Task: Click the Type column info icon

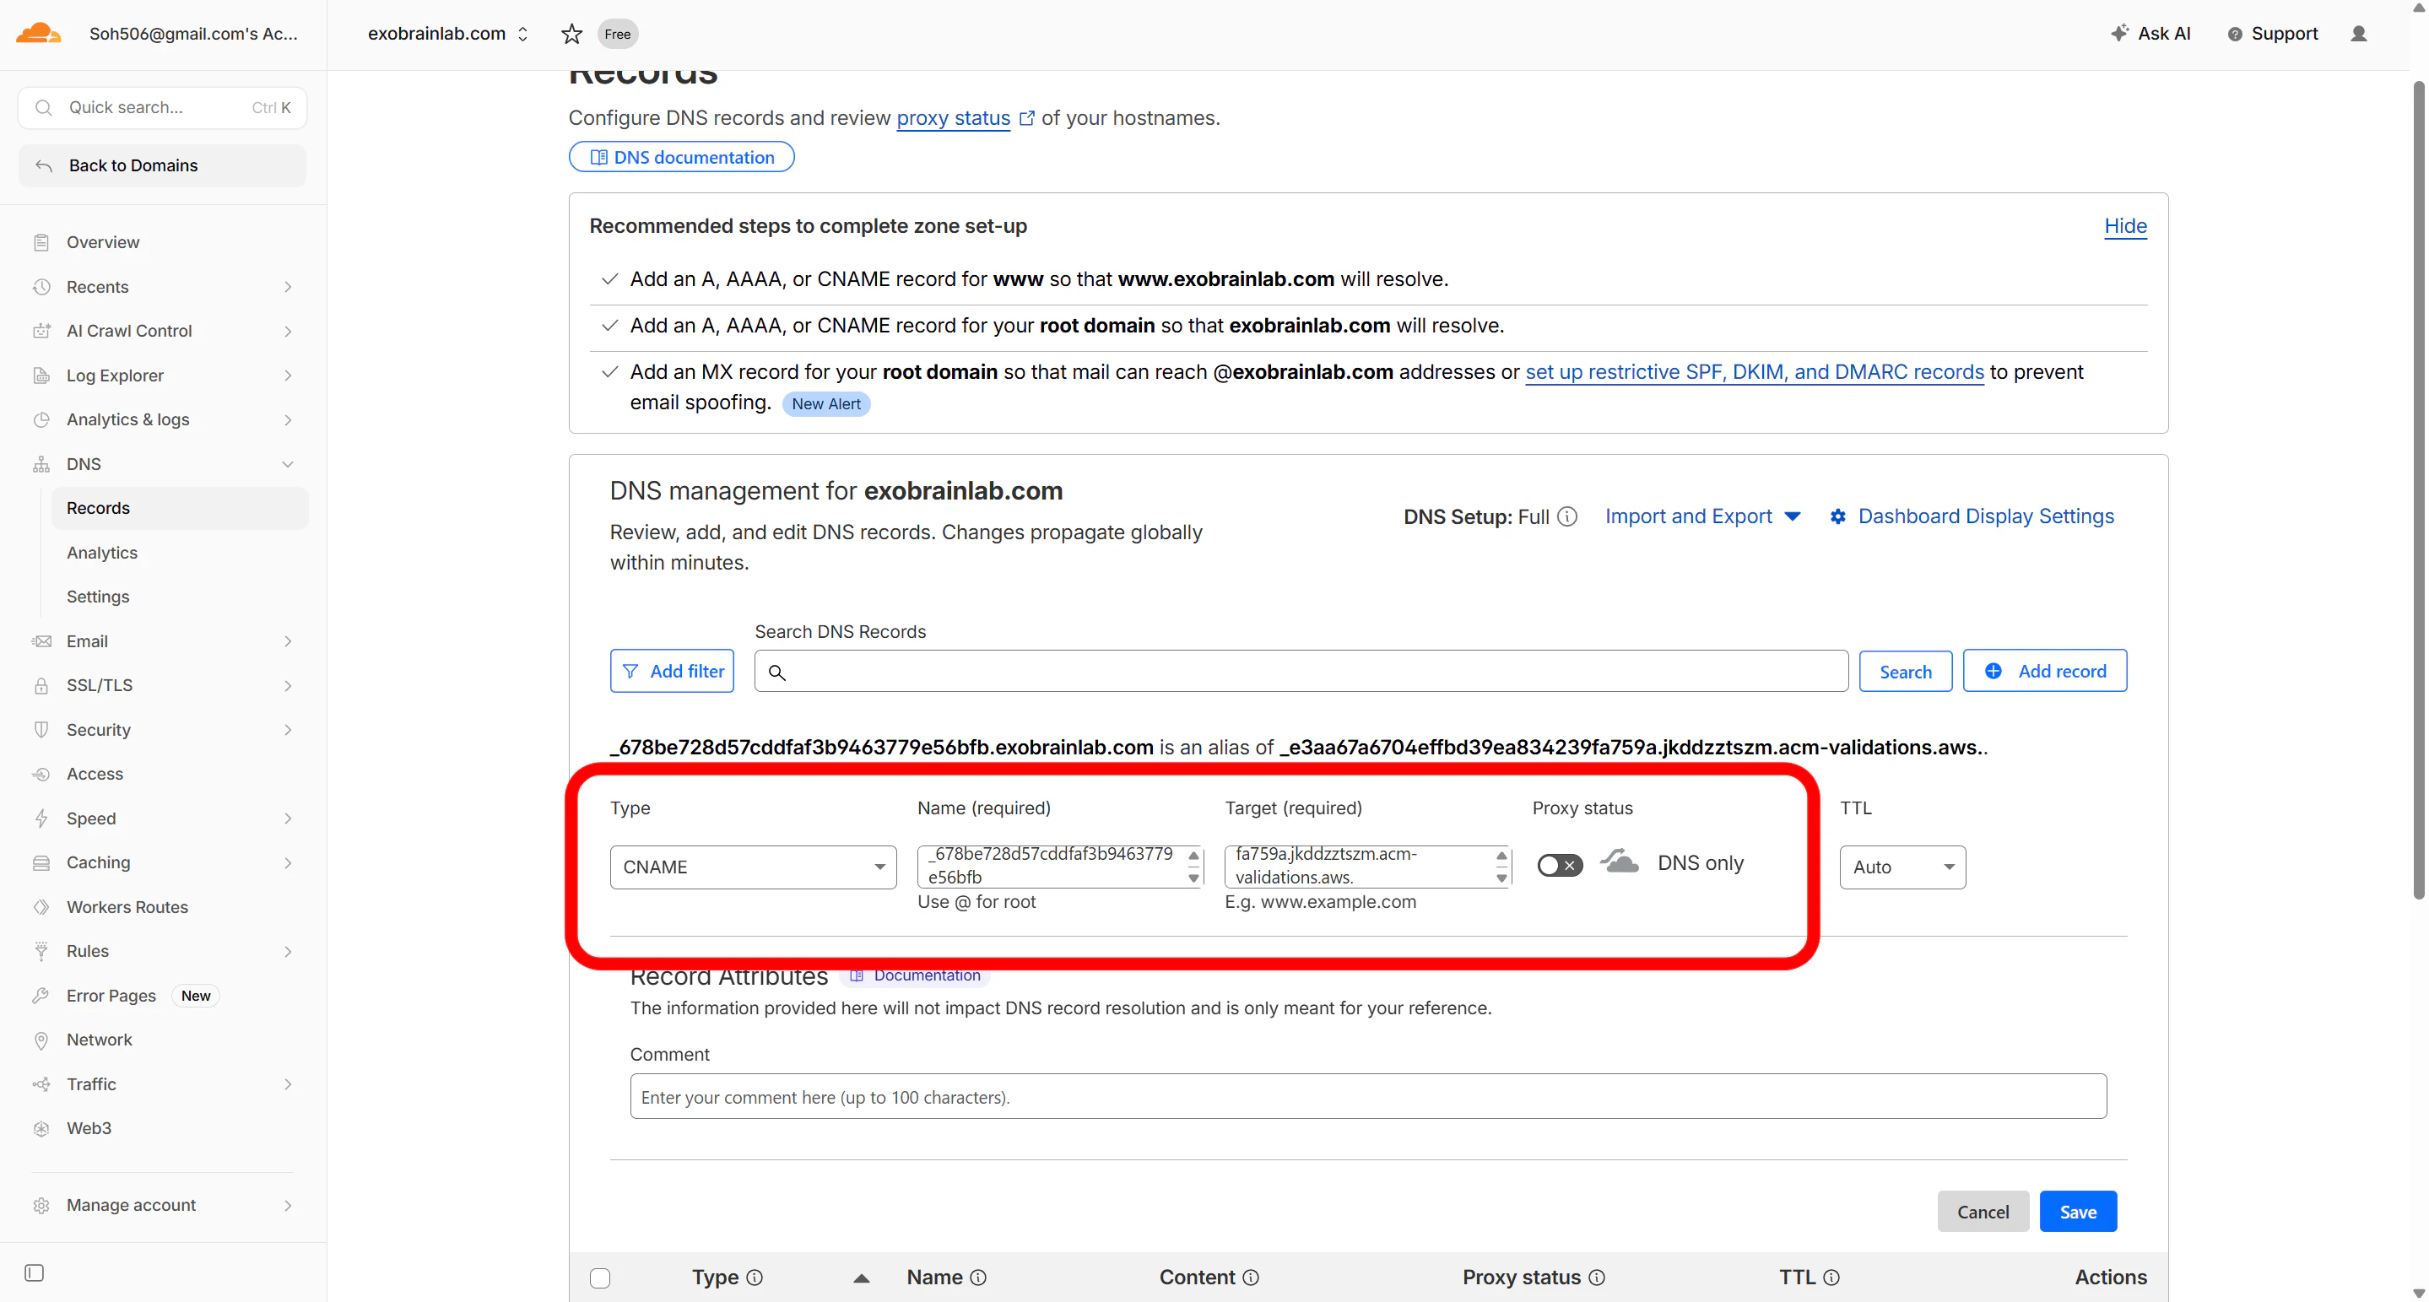Action: coord(755,1278)
